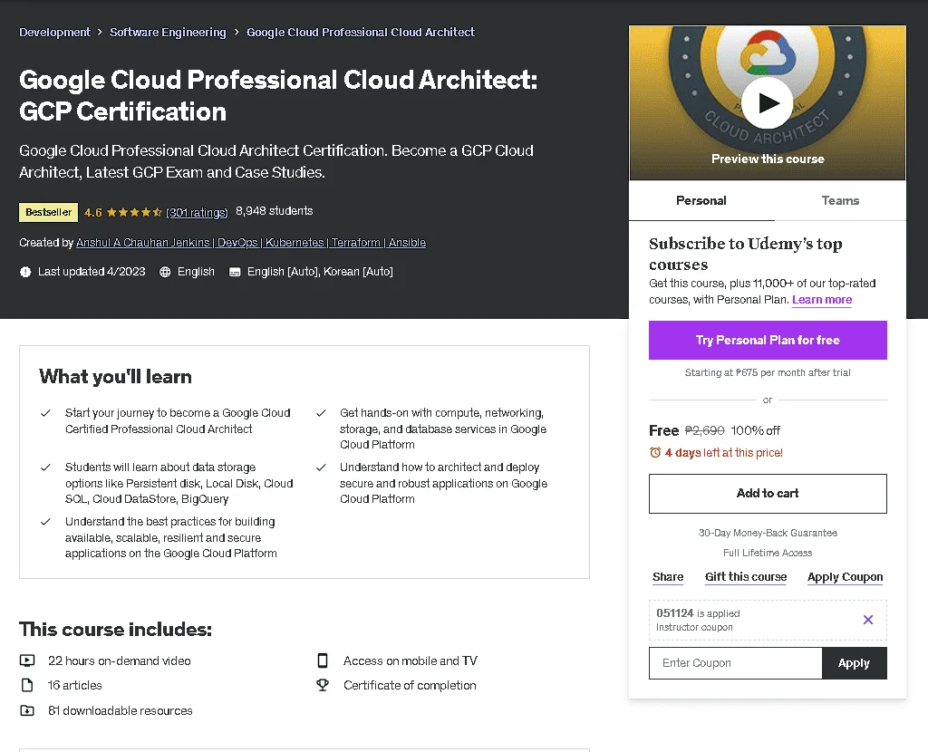Open Google Cloud Professional Cloud Architect breadcrumb
The image size is (928, 752).
point(361,32)
